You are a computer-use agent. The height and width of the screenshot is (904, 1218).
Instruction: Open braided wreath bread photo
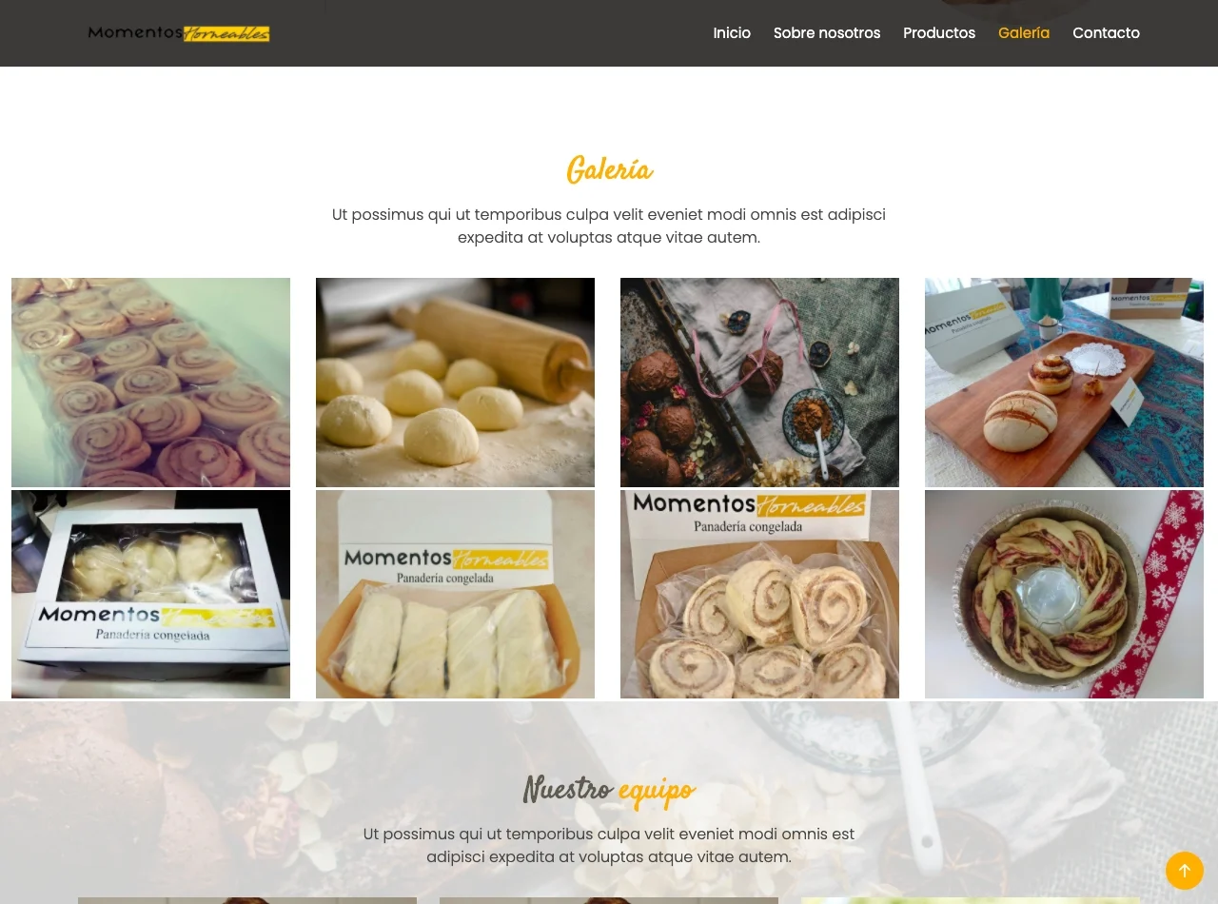[1064, 595]
